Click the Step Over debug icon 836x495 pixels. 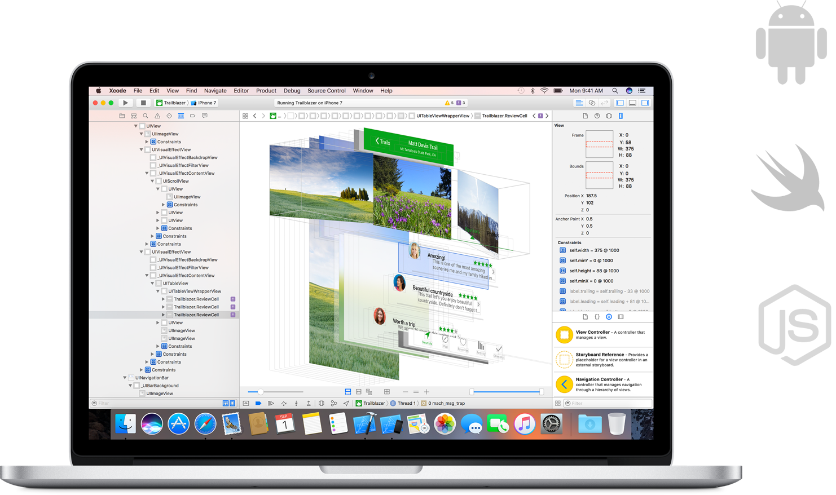pyautogui.click(x=284, y=403)
